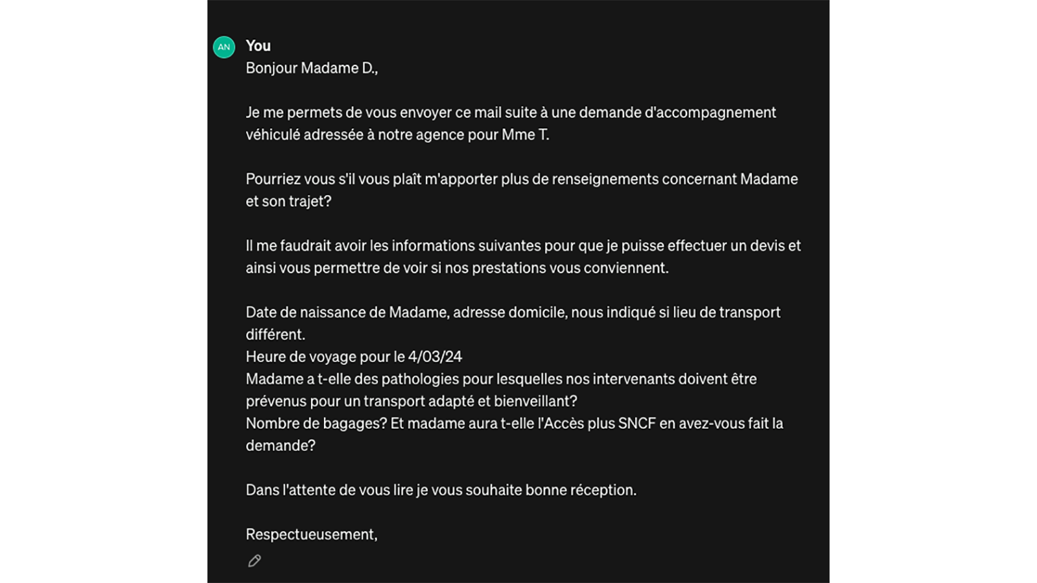Click the line "véhiculé adressée à notre agence"

coord(397,135)
